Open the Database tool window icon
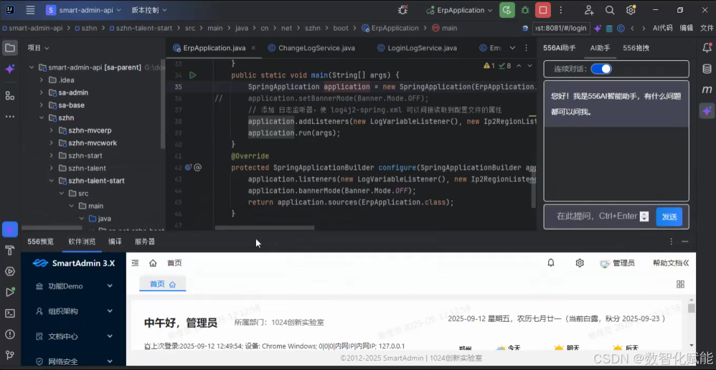Viewport: 716px width, 370px height. click(x=707, y=68)
